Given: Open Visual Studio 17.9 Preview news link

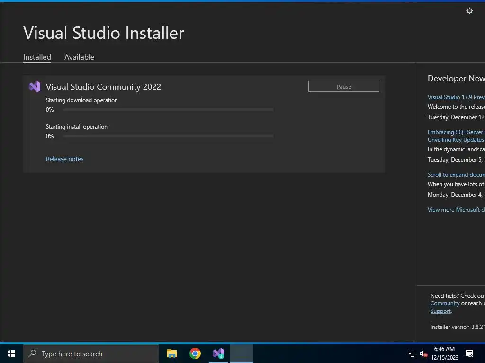Looking at the screenshot, I should tap(456, 97).
